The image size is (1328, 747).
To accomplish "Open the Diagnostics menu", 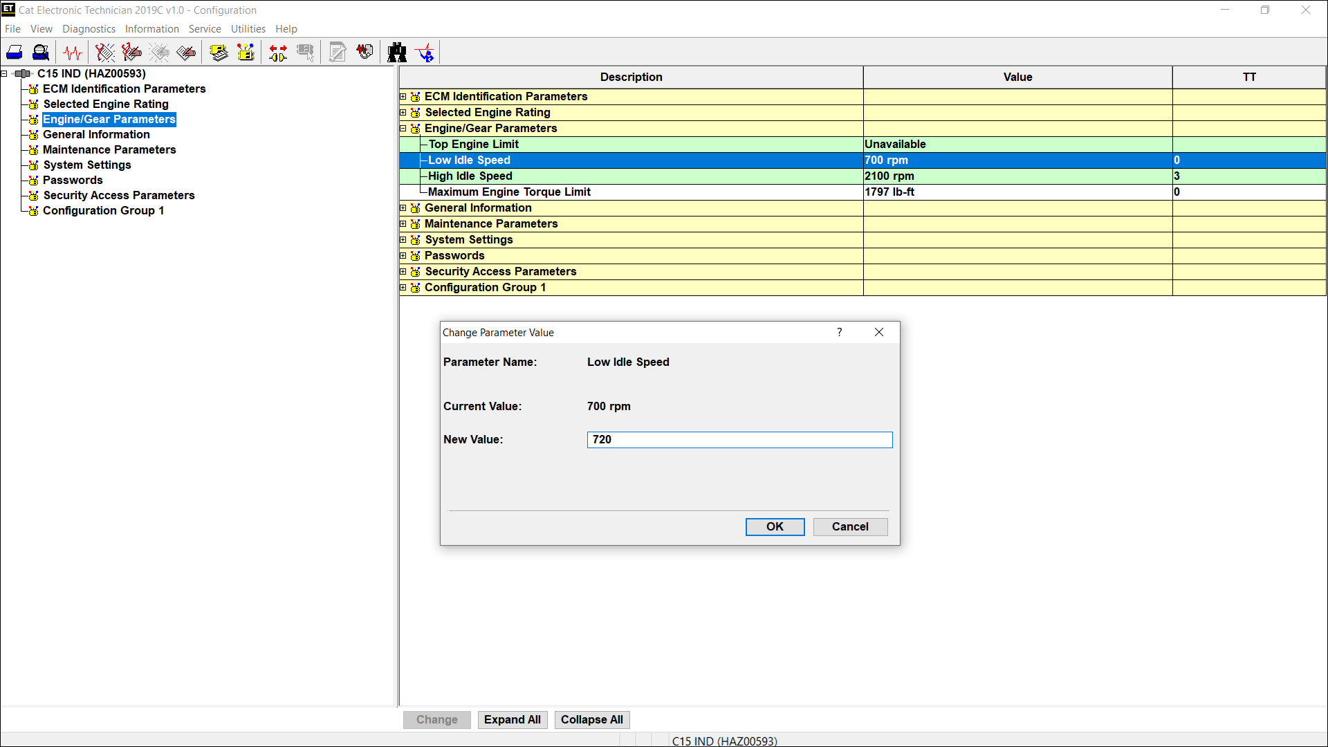I will 89,29.
